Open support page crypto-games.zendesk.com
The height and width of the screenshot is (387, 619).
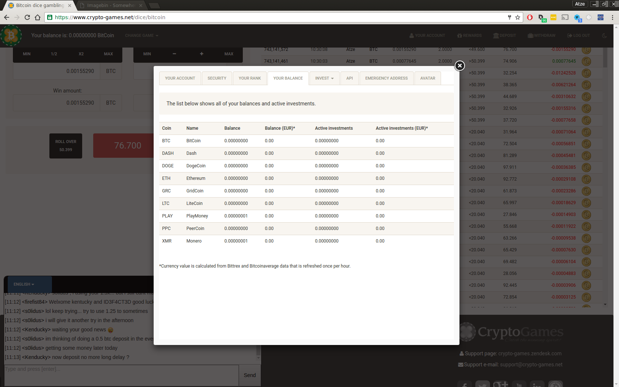(x=530, y=353)
